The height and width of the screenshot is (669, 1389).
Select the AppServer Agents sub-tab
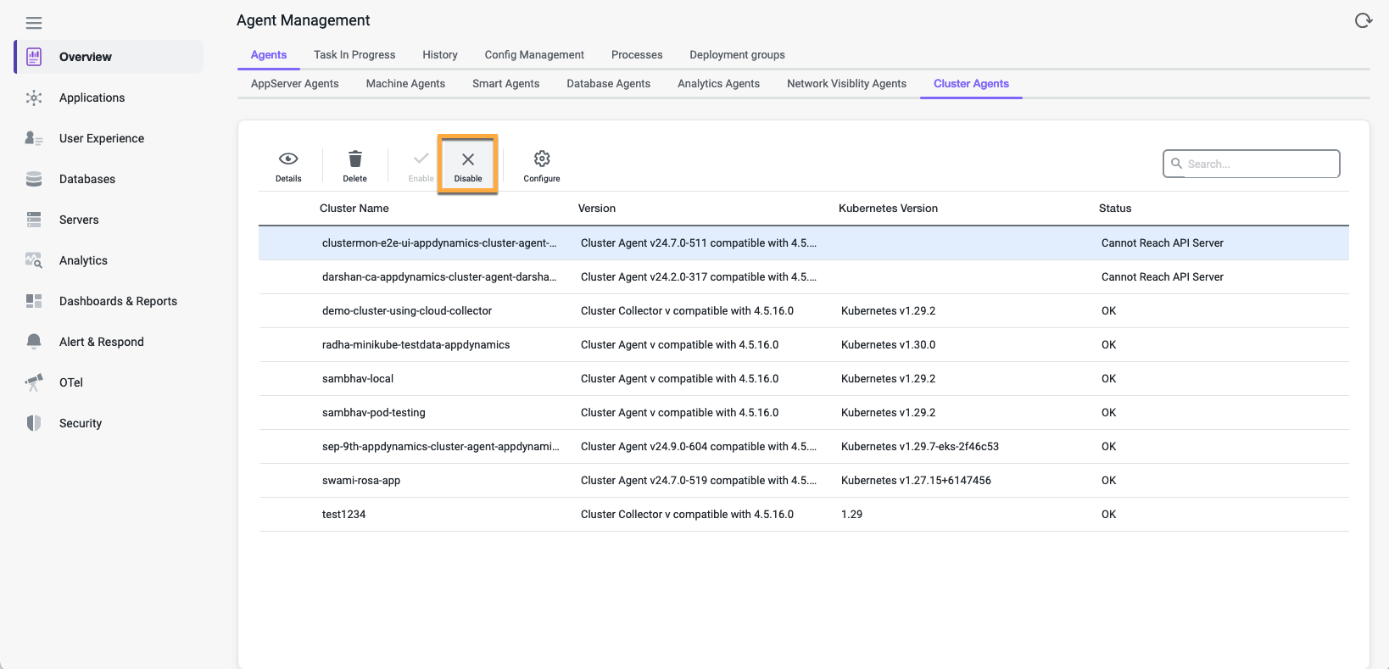click(295, 84)
